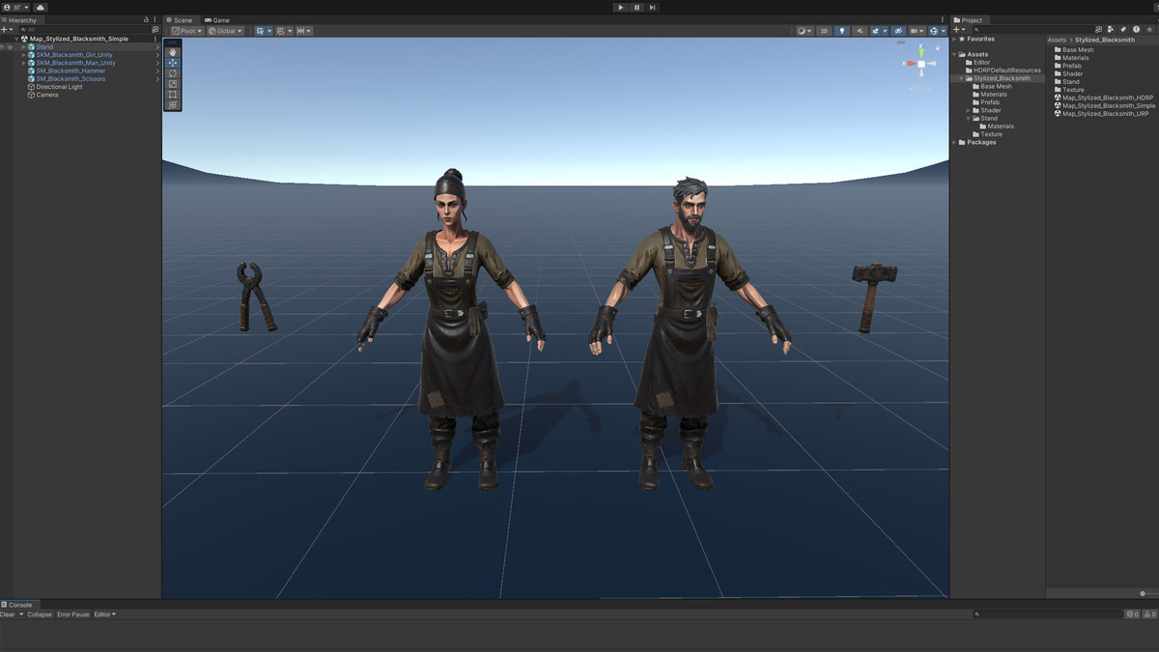The image size is (1159, 652).
Task: Open the Hierarchy create (+) dropdown
Action: click(8, 29)
